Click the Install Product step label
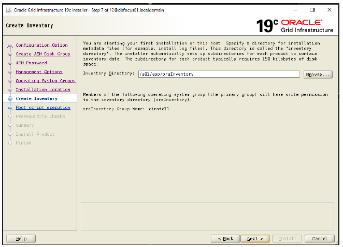This screenshot has width=343, height=247. [x=35, y=134]
